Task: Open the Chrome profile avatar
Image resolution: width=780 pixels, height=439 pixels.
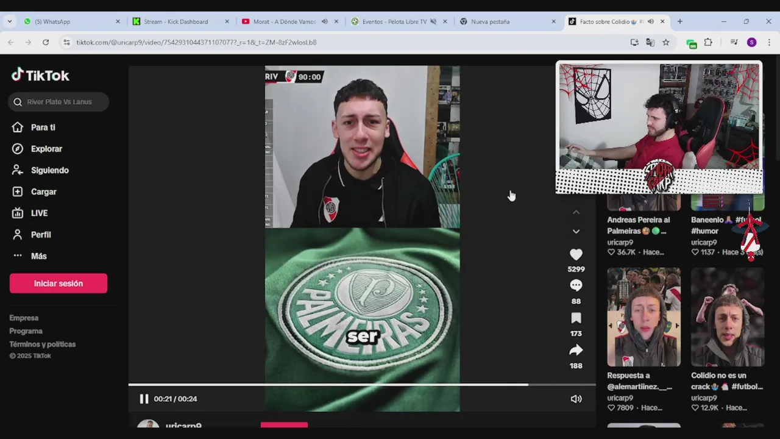Action: click(751, 42)
